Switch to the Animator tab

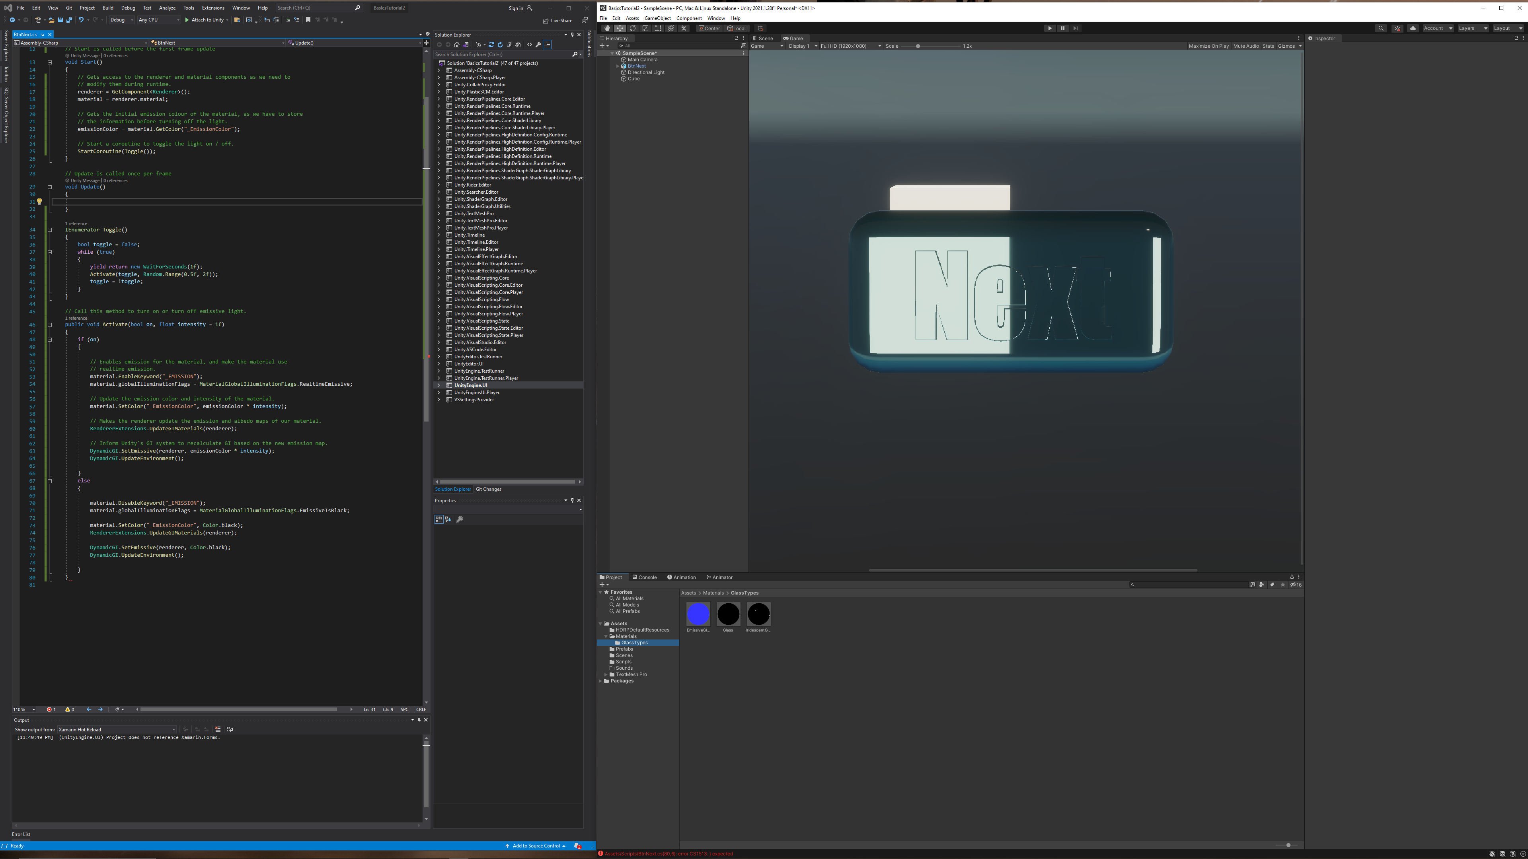[719, 577]
